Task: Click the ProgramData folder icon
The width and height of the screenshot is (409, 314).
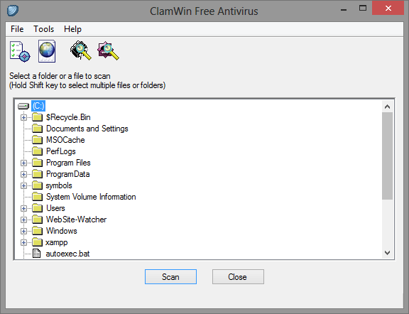Action: (x=38, y=174)
